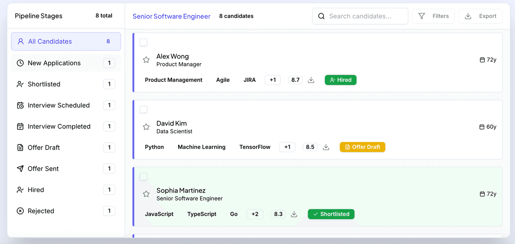Select Alex Wong's checkbox
Viewport: 515px width, 244px height.
[x=143, y=42]
